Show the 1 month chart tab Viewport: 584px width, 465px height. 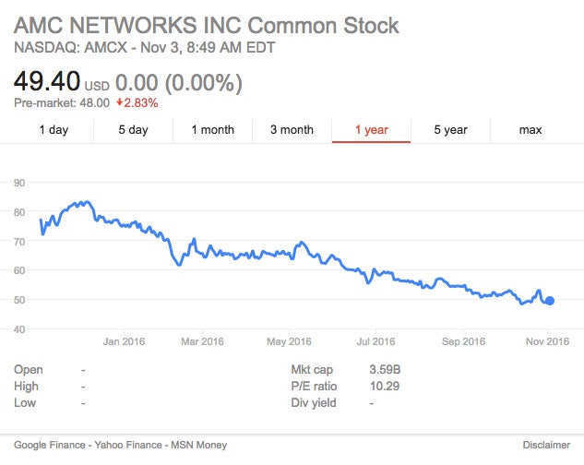coord(212,130)
